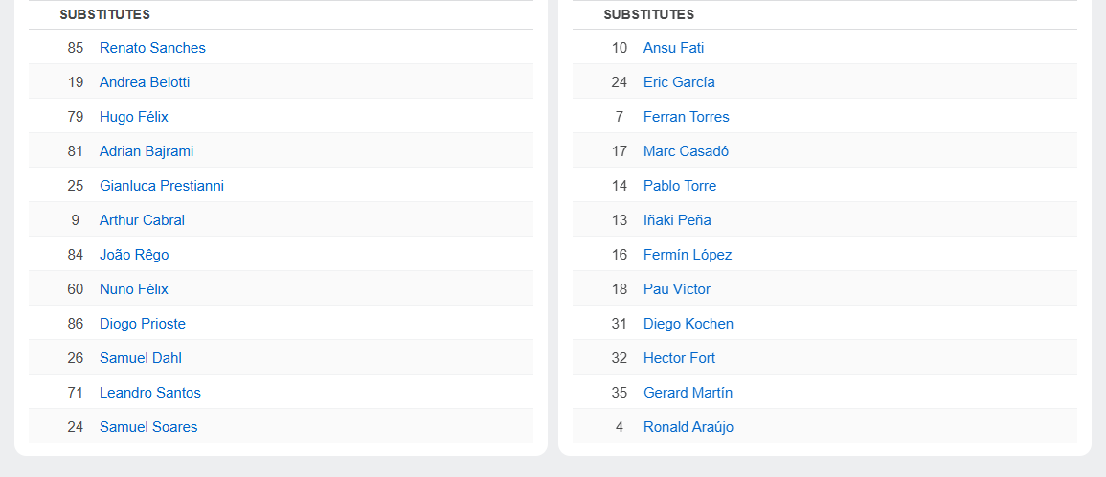Click the Andrea Belotti link
The height and width of the screenshot is (477, 1106).
145,82
